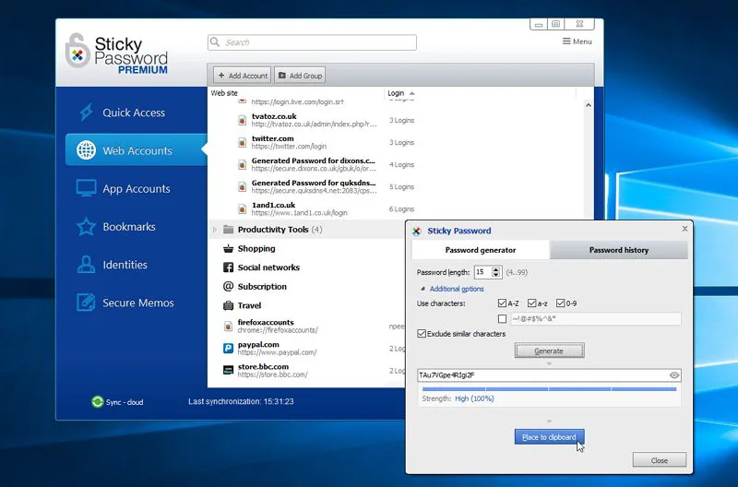Click the Sync cloud status icon
The width and height of the screenshot is (738, 487).
coord(98,402)
